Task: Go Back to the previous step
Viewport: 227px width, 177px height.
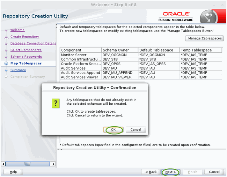Action: tap(151, 172)
